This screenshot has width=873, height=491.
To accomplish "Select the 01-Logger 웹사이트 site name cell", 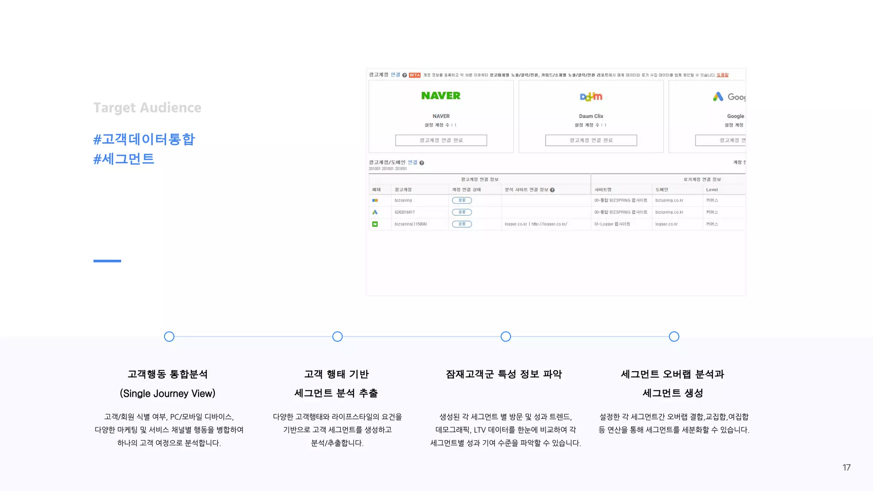I will click(x=613, y=224).
